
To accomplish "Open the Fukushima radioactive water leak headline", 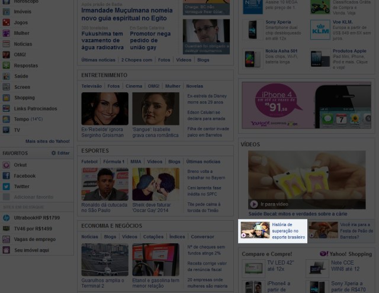I will point(102,38).
